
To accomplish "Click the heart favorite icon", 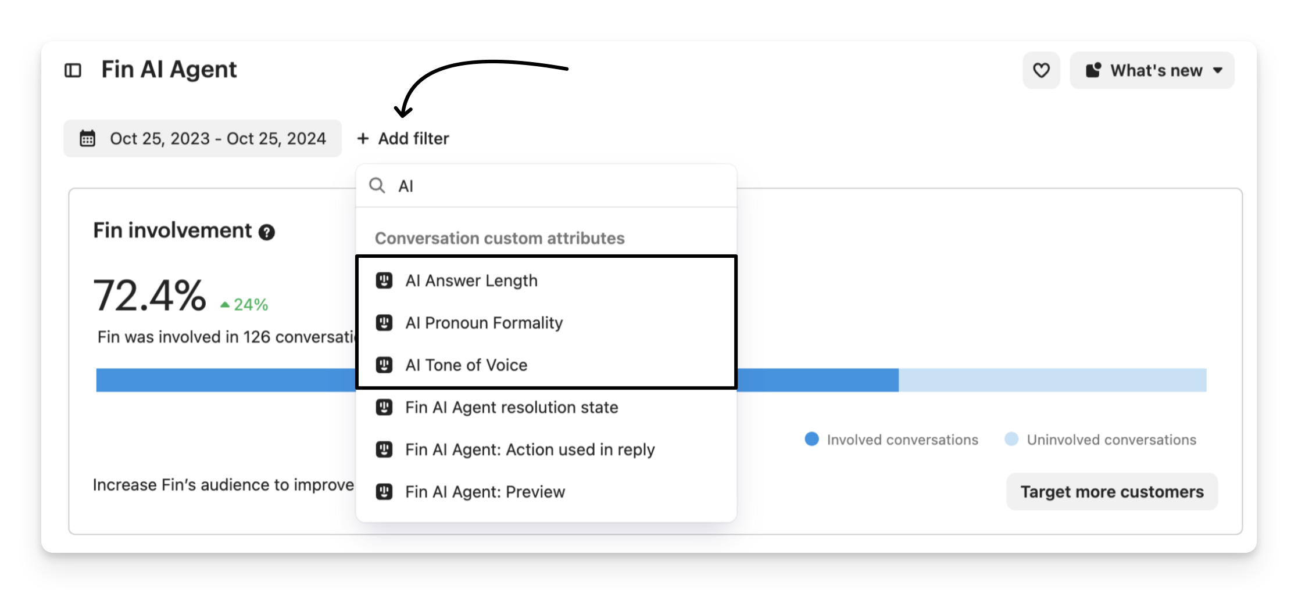I will 1041,71.
